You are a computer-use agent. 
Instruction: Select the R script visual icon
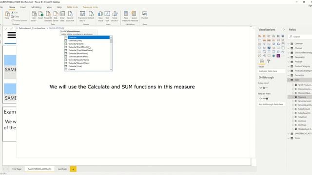pos(278,52)
